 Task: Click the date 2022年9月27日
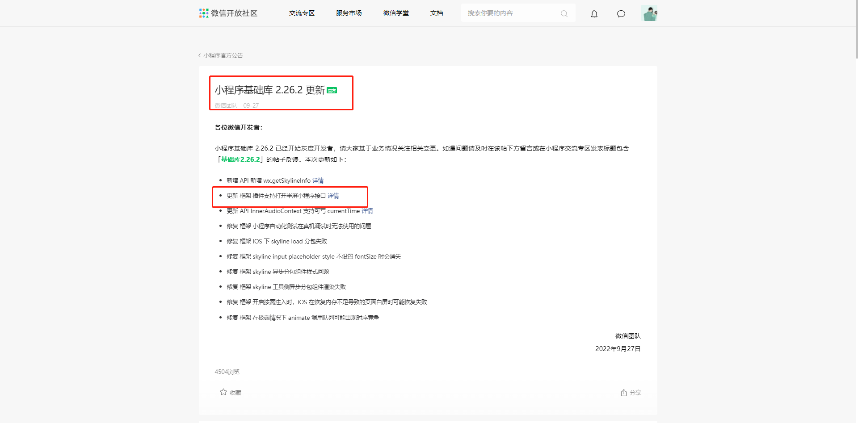pyautogui.click(x=618, y=349)
